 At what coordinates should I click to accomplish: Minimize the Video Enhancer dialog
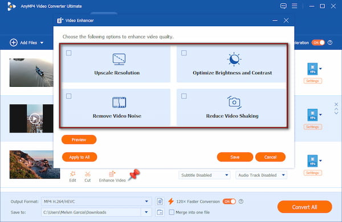click(275, 21)
